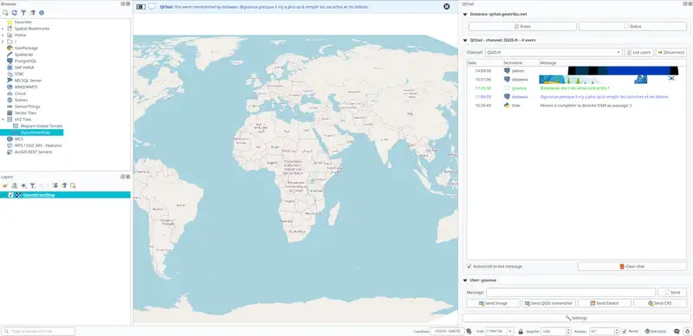The image size is (693, 336).
Task: Collapse the QChat channel section
Action: (465, 40)
